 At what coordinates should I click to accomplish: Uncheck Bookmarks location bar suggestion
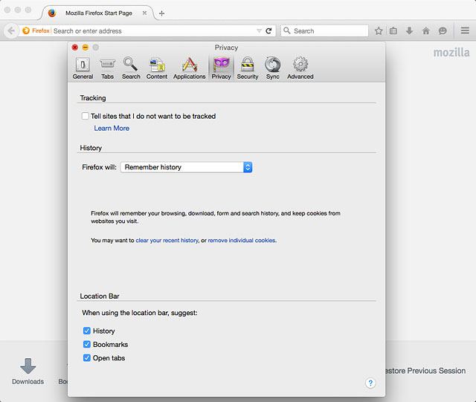point(87,344)
